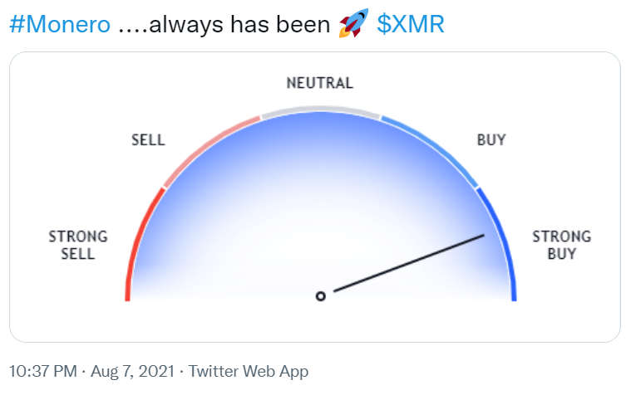This screenshot has width=631, height=395.
Task: Click the gauge needle pivot circle
Action: [x=320, y=295]
